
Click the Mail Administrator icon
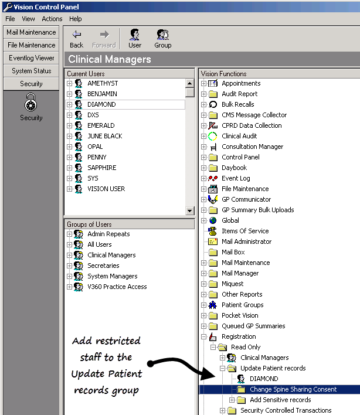click(x=213, y=241)
